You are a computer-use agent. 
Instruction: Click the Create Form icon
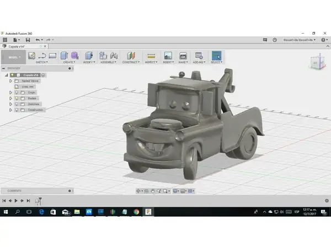74,56
